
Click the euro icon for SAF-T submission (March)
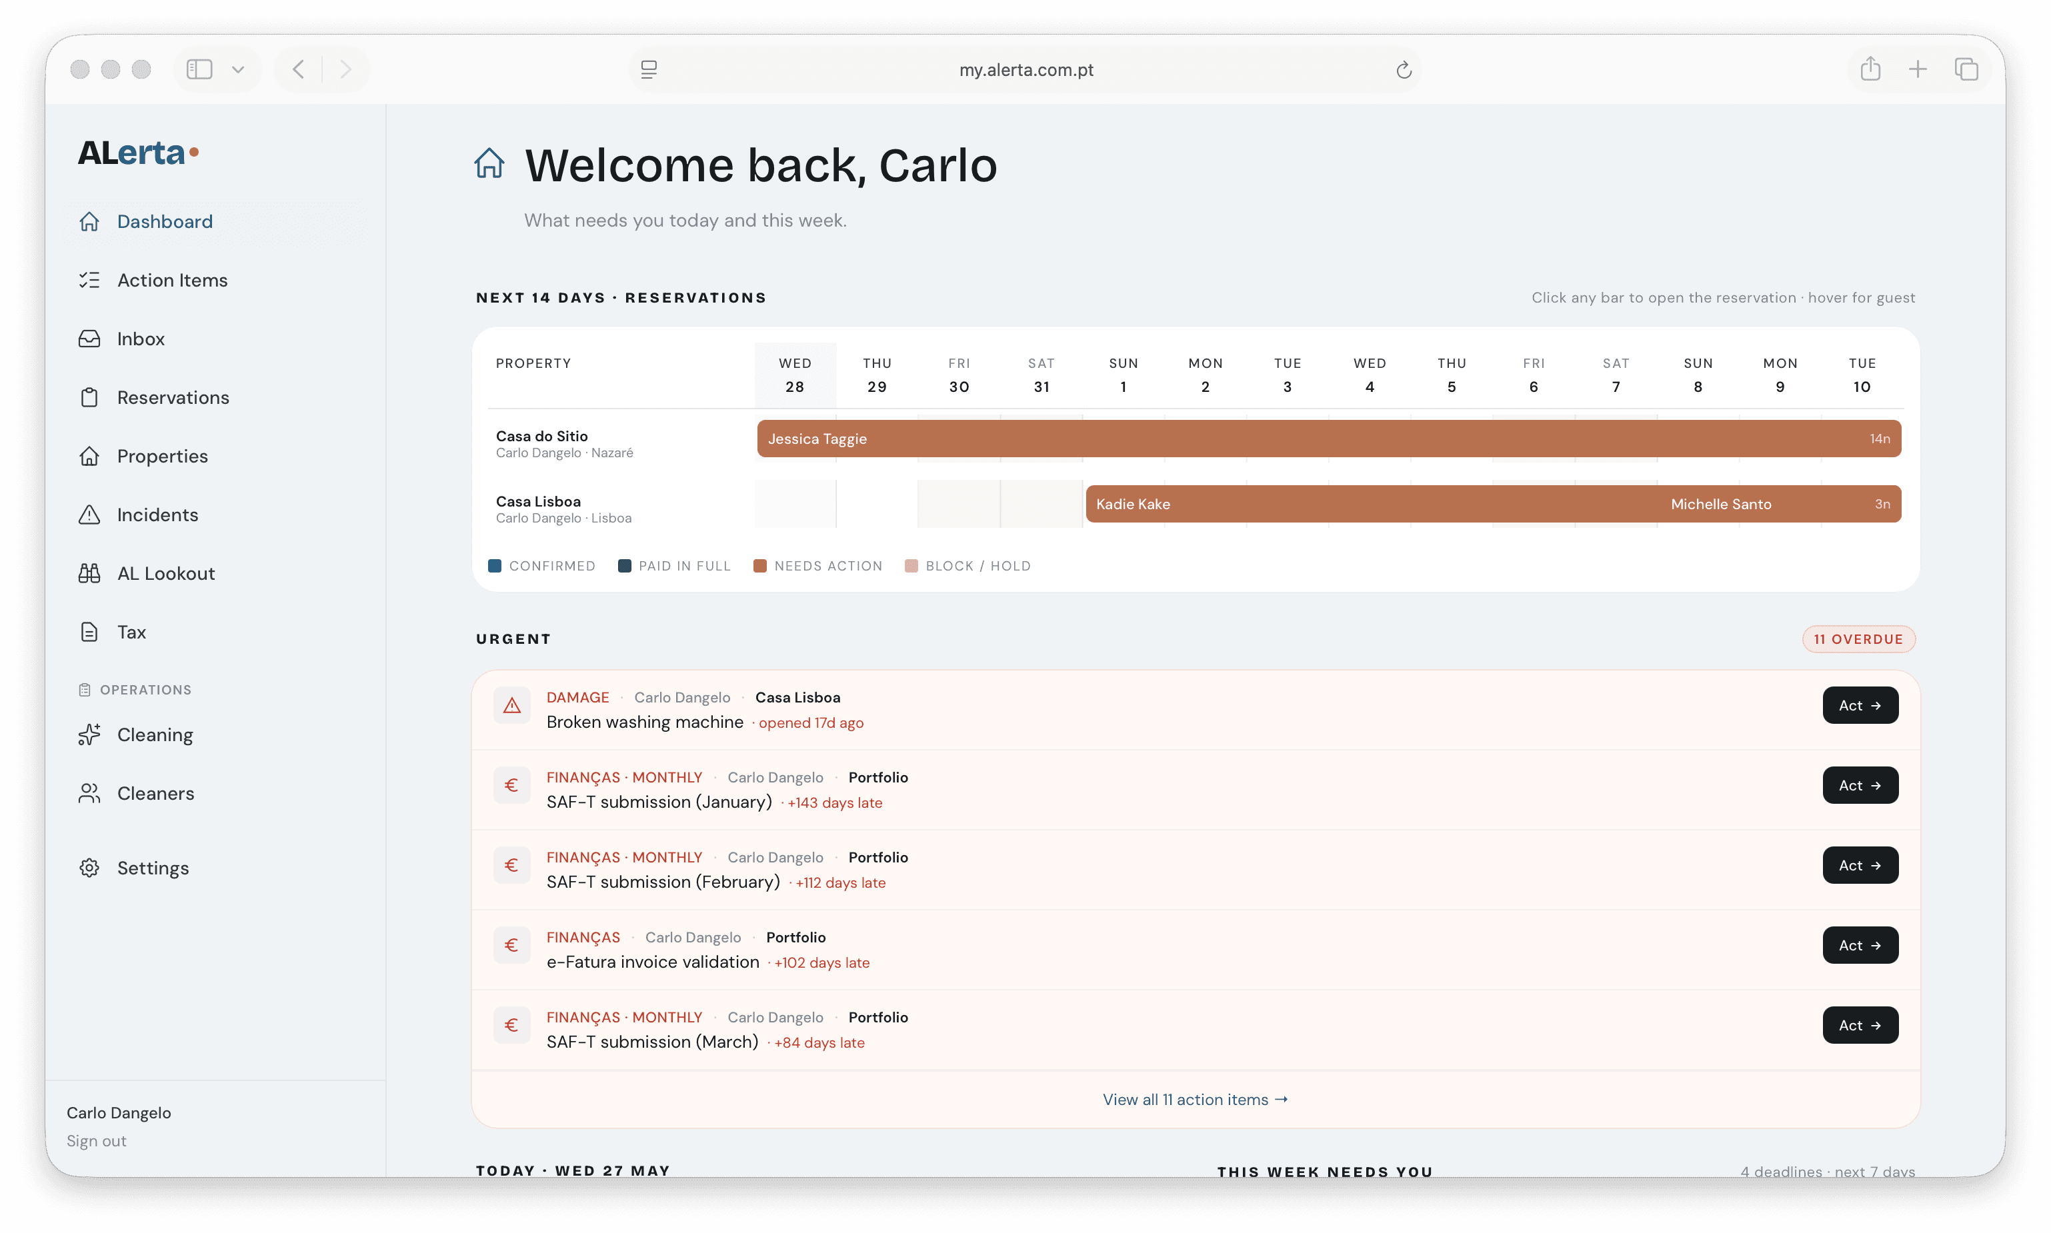click(512, 1025)
